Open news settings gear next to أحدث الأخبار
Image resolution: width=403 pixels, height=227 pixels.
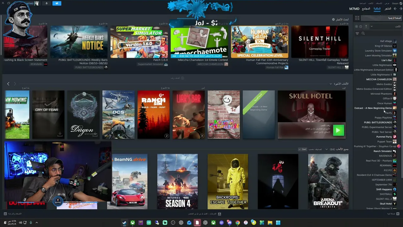[x=333, y=20]
